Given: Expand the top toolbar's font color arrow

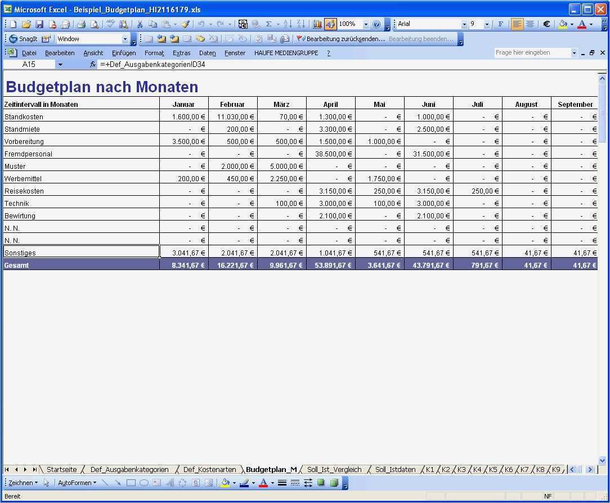Looking at the screenshot, I should click(591, 24).
